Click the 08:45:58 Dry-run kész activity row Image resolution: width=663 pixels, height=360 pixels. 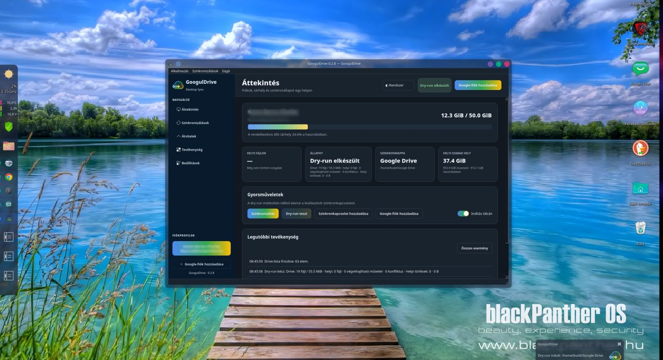(x=370, y=271)
